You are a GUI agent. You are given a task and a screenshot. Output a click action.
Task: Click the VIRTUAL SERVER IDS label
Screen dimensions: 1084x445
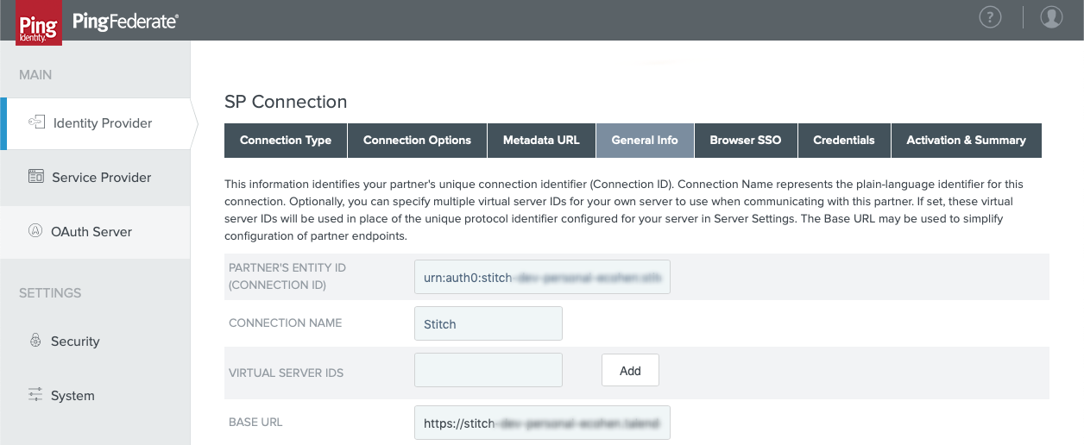pos(287,373)
